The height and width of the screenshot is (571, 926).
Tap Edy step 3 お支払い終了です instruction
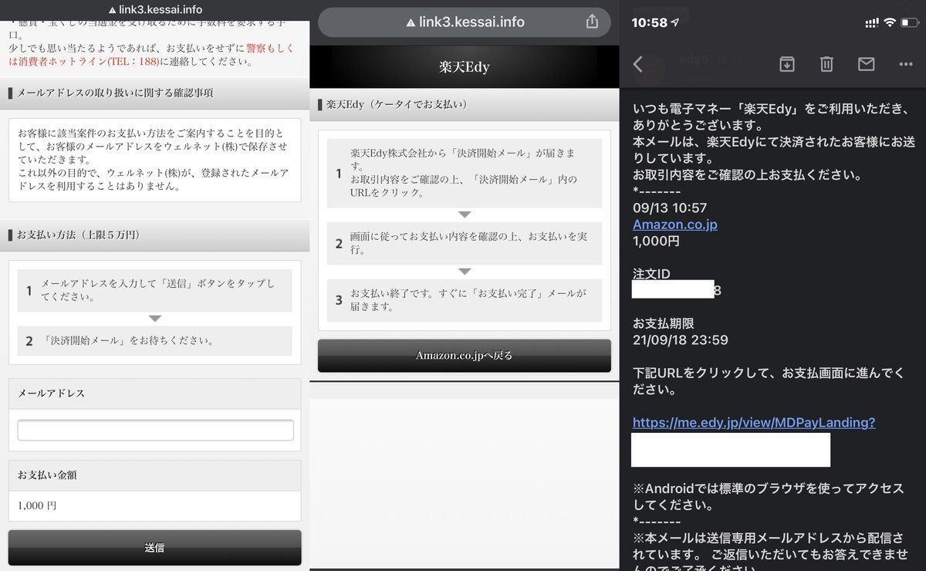pyautogui.click(x=465, y=300)
